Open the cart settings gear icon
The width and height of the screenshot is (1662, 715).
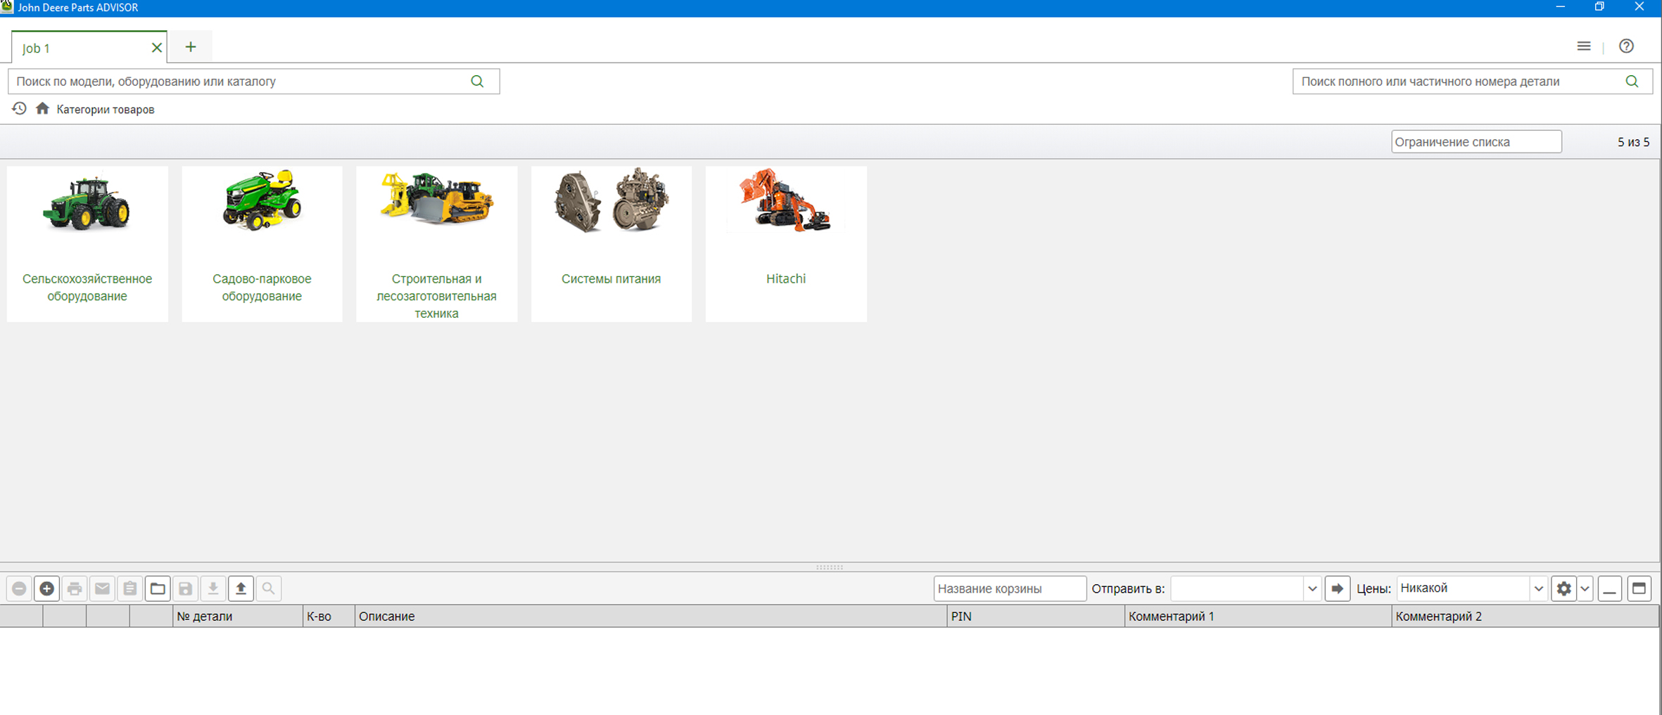[1563, 588]
